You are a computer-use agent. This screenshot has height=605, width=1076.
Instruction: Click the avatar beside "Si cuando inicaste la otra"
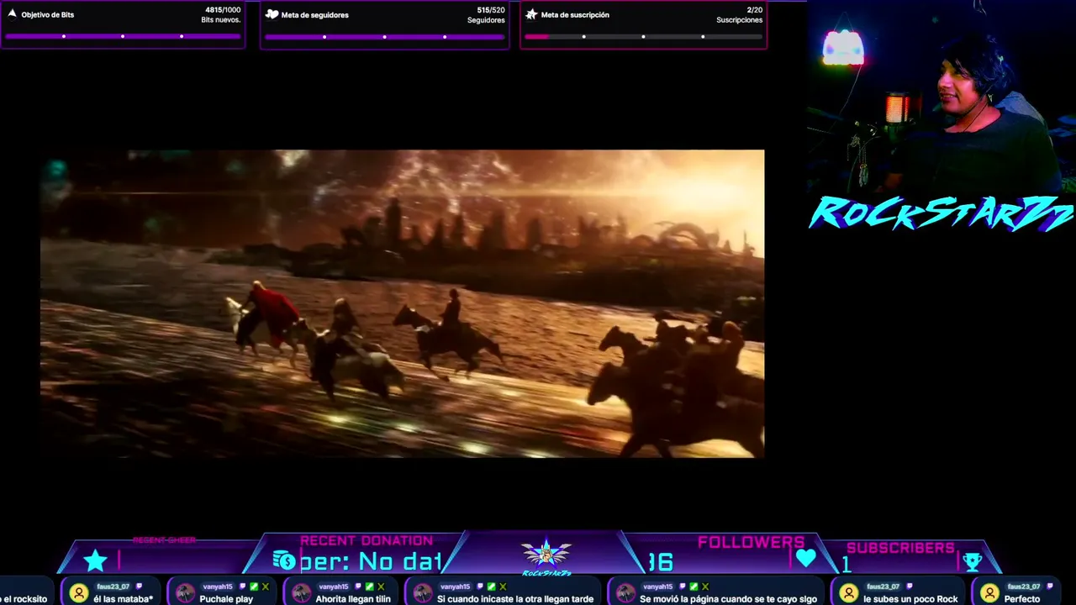(x=422, y=593)
